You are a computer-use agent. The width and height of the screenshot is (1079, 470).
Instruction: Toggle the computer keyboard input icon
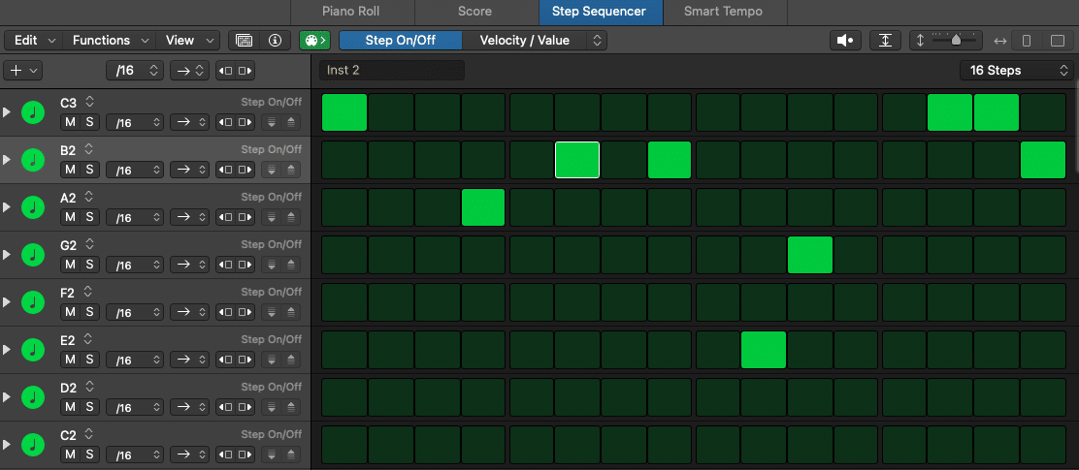point(245,41)
